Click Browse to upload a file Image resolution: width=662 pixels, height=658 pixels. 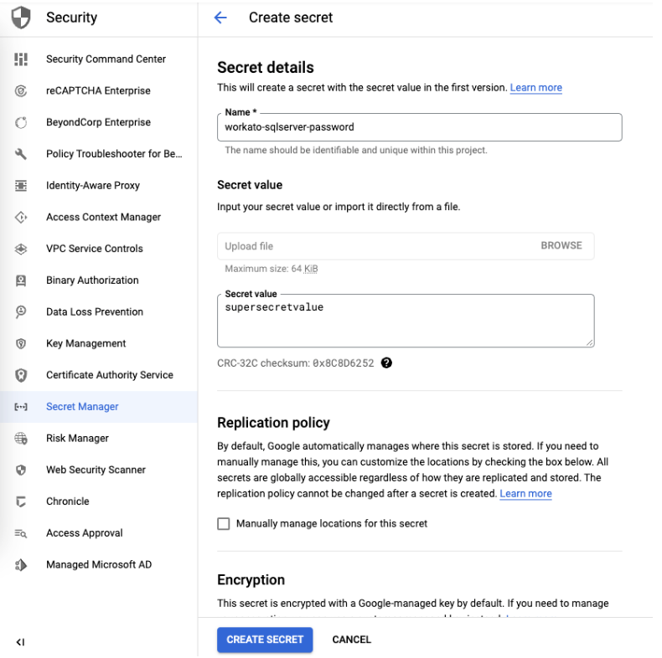point(561,246)
